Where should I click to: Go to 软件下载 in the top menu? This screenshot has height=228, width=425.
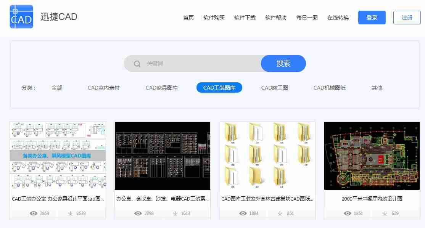pos(245,18)
